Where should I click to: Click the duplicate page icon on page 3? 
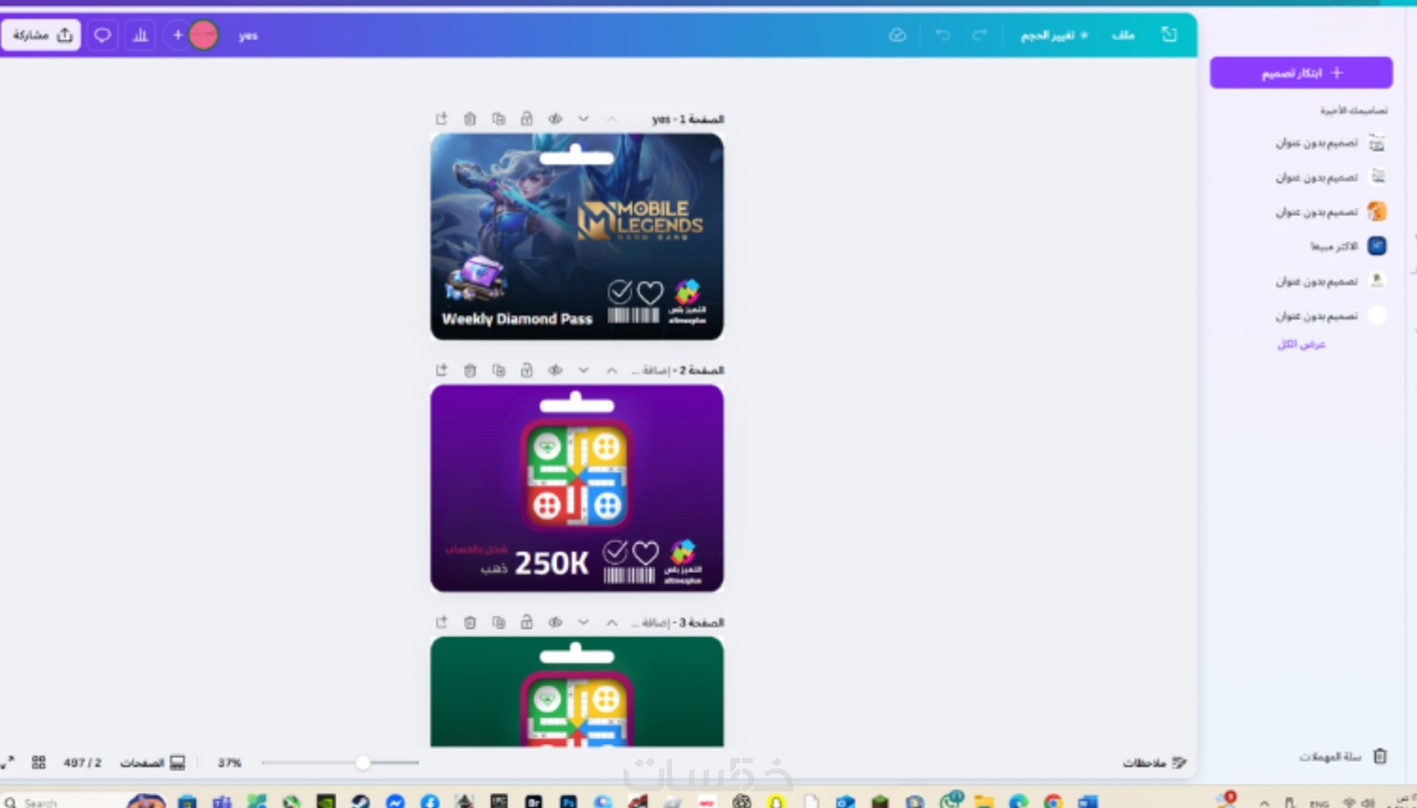click(498, 622)
